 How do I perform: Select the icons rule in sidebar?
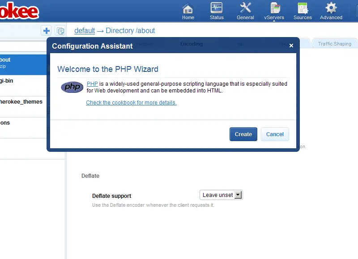tap(23, 128)
